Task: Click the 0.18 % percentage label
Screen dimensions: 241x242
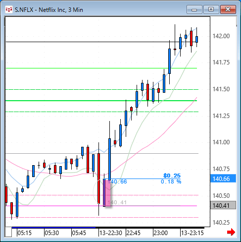Action: click(x=171, y=181)
